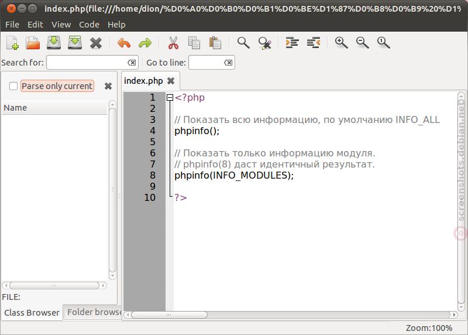The image size is (468, 335).
Task: Close the current document with toolbar X
Action: point(96,43)
